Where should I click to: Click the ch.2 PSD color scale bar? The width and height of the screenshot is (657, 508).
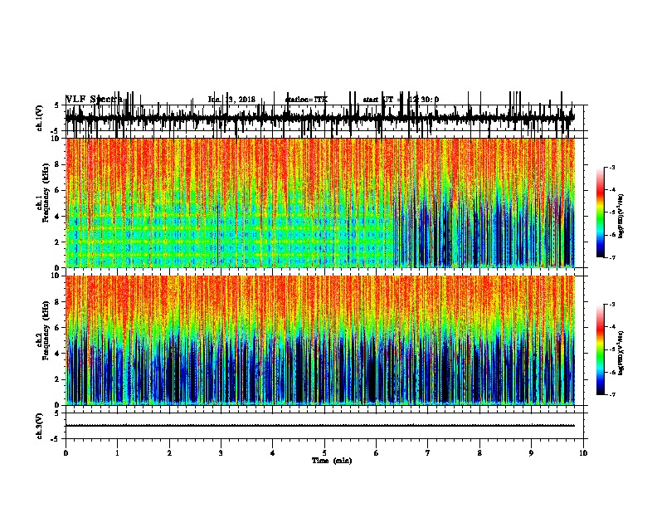click(x=600, y=349)
